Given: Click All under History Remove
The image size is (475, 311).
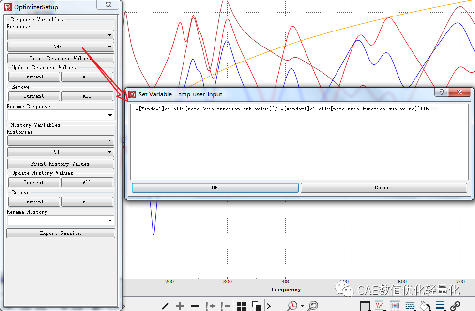Looking at the screenshot, I should pyautogui.click(x=87, y=202).
